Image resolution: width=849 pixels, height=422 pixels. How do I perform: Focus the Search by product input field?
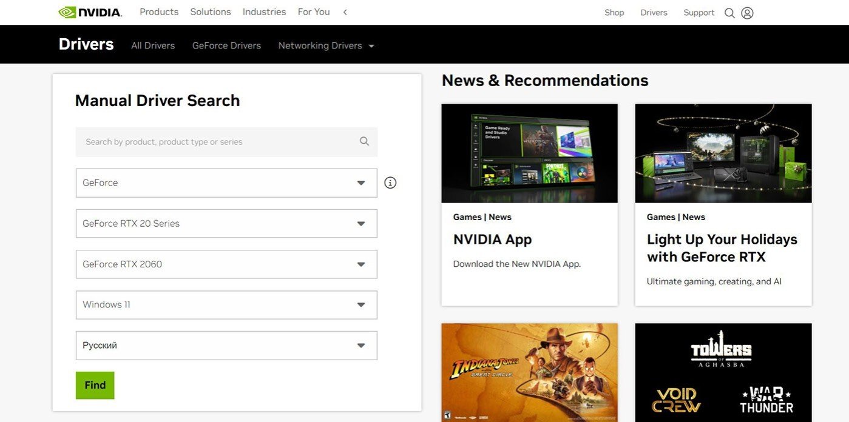(226, 142)
